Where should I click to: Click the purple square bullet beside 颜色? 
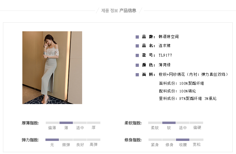pyautogui.click(x=137, y=65)
